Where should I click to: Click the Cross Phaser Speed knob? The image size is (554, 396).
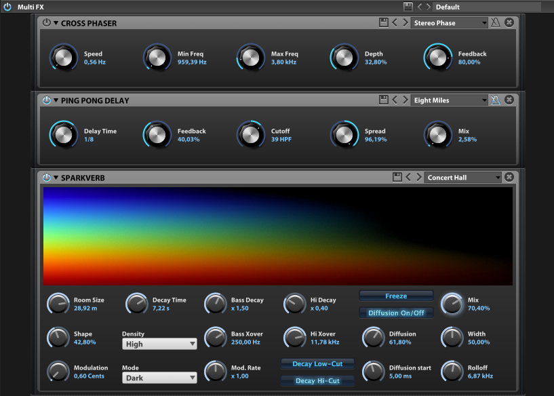point(64,58)
